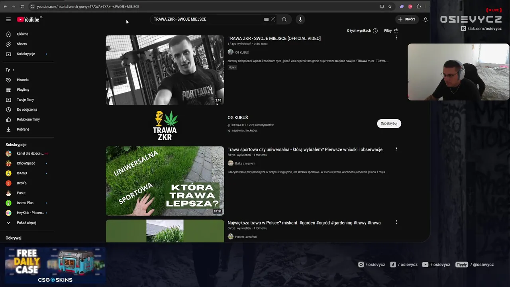Open options menu for Trawa sportowa video

click(396, 149)
